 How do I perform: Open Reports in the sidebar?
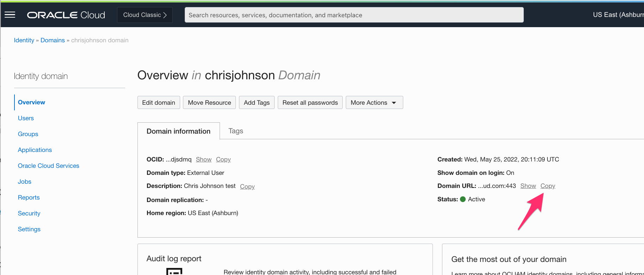click(29, 197)
